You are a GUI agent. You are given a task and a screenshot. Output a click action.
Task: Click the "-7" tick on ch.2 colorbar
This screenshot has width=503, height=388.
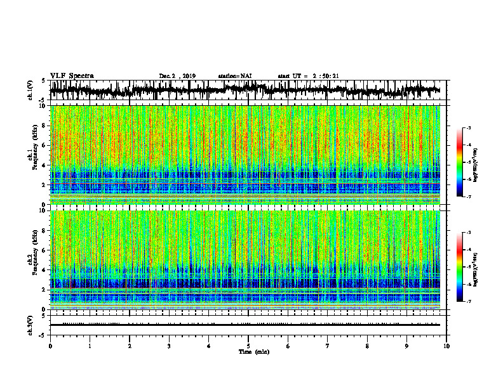(469, 302)
